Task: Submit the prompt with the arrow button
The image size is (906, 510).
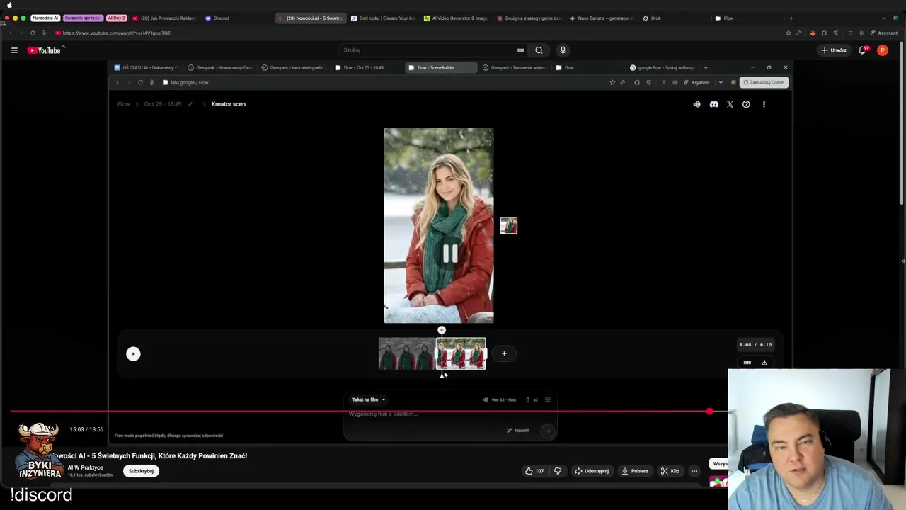Action: click(548, 430)
